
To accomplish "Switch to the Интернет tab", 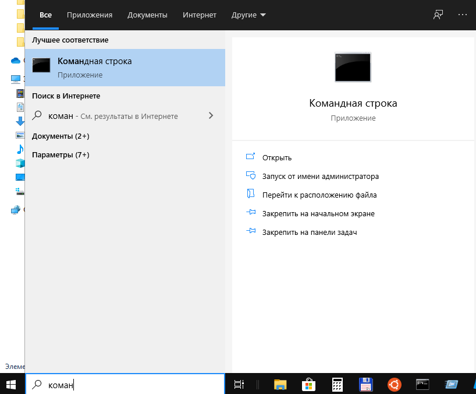I will coord(199,15).
